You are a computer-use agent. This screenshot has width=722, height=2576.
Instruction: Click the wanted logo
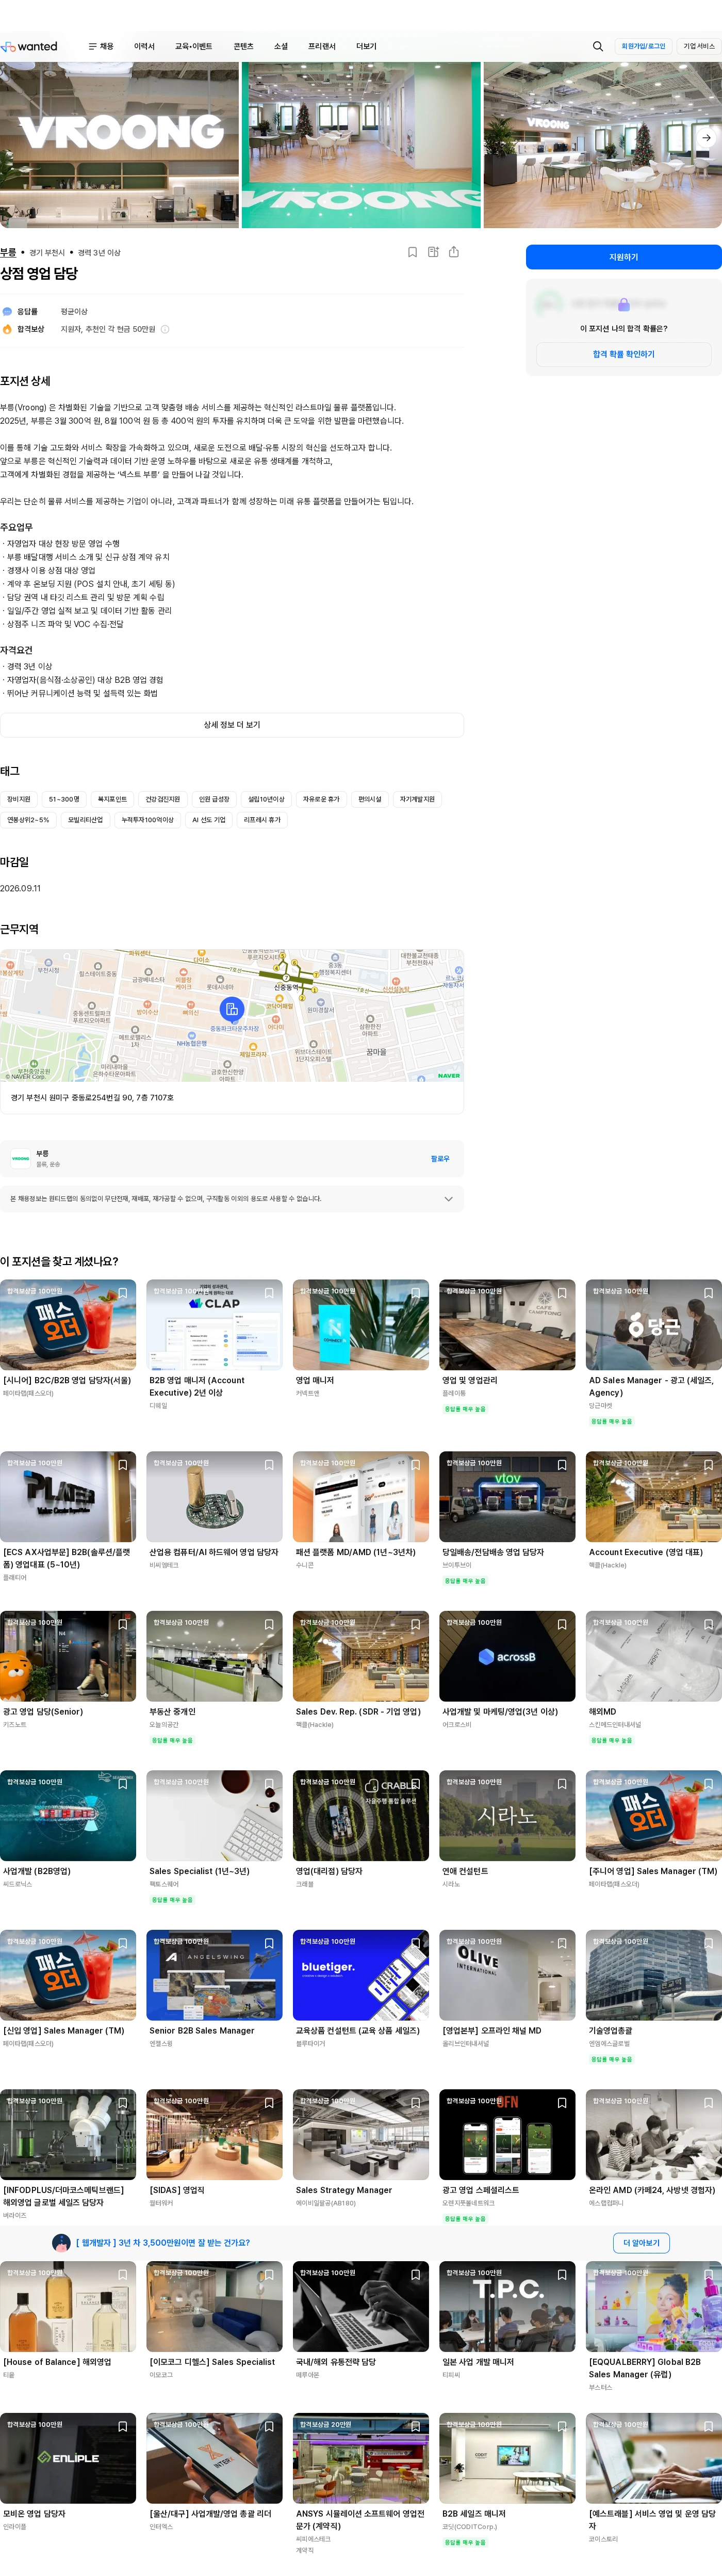pyautogui.click(x=30, y=46)
